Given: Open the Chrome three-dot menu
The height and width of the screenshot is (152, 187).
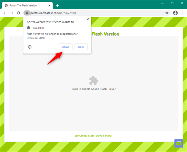Looking at the screenshot, I should (182, 13).
